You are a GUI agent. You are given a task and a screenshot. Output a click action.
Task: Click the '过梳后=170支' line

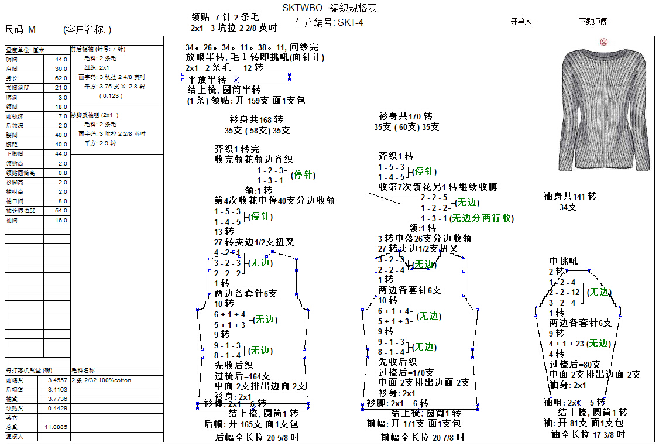coord(406,372)
